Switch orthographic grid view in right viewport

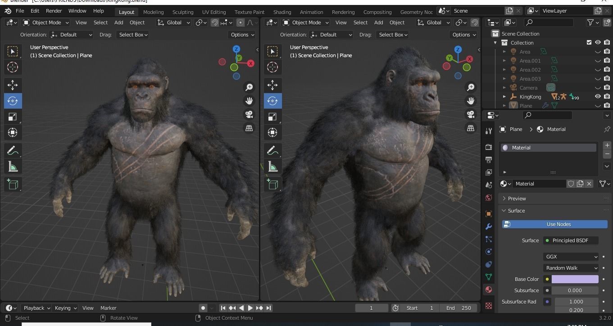point(471,128)
